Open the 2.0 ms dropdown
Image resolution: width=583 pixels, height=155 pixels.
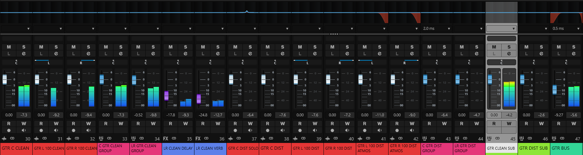437,28
